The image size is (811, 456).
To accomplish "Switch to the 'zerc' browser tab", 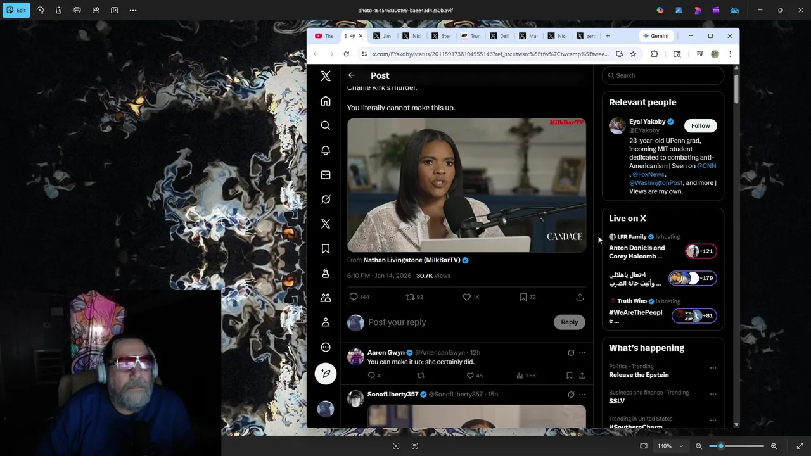I will (x=586, y=36).
